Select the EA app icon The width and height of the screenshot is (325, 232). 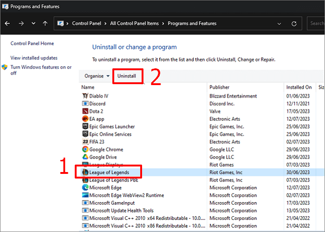click(x=85, y=119)
